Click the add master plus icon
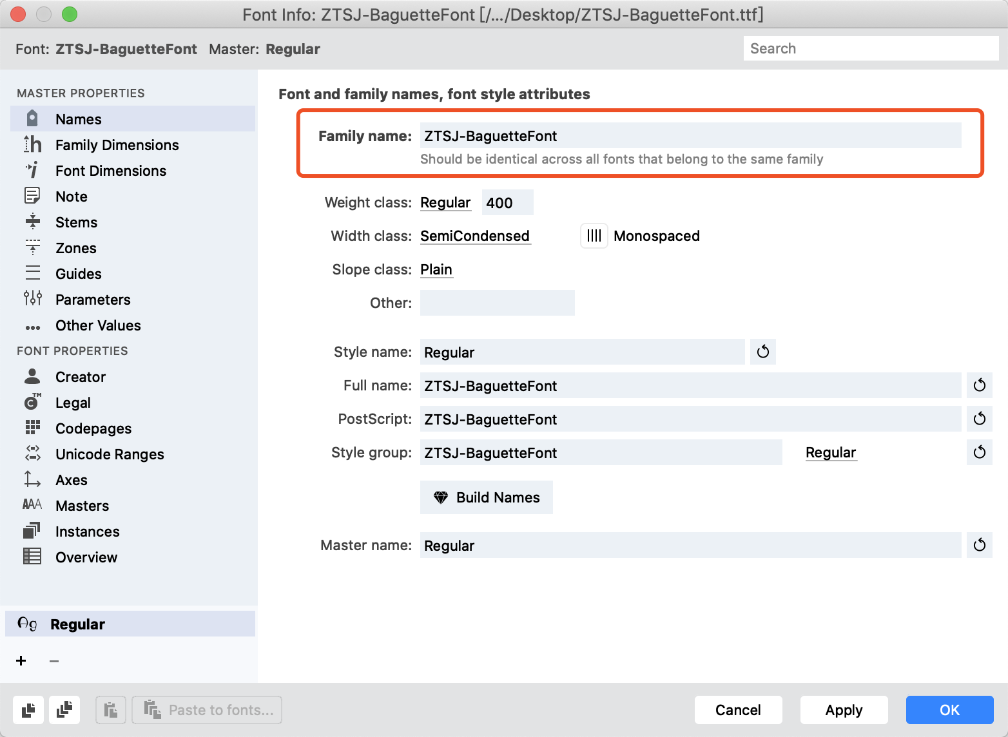 tap(21, 660)
